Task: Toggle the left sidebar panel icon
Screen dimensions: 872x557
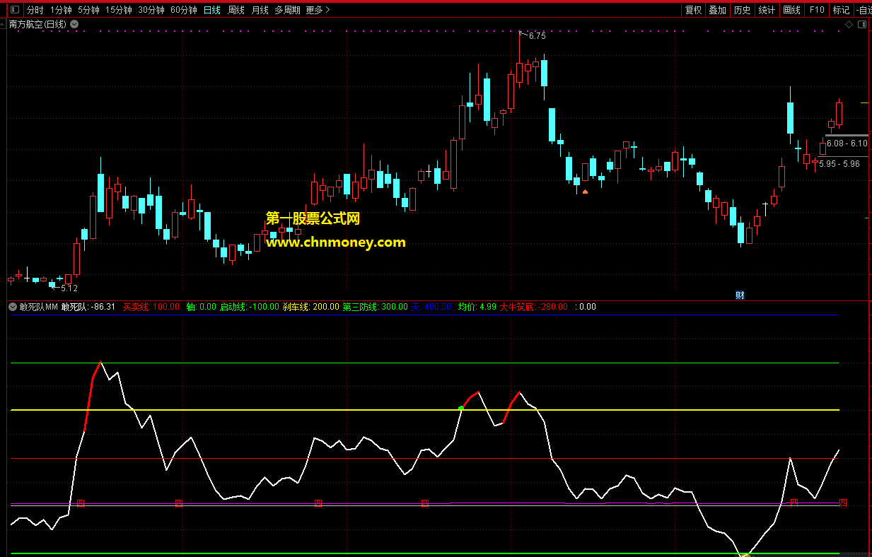Action: [x=14, y=10]
